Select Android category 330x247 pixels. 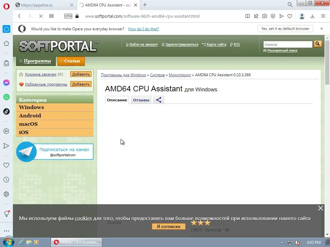pyautogui.click(x=55, y=116)
